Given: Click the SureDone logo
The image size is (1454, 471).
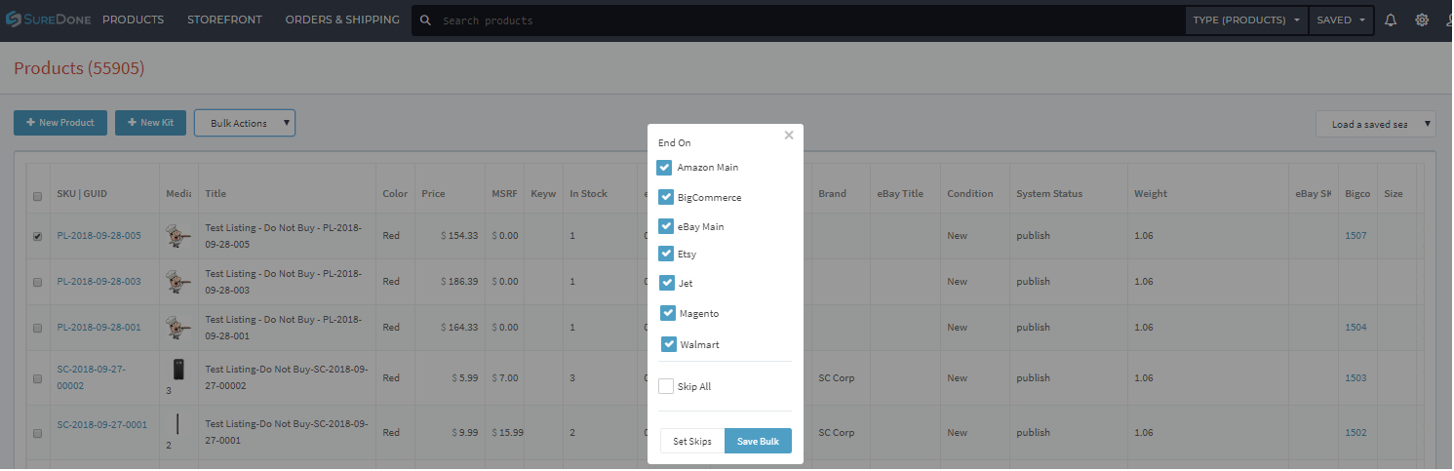Looking at the screenshot, I should click(48, 20).
